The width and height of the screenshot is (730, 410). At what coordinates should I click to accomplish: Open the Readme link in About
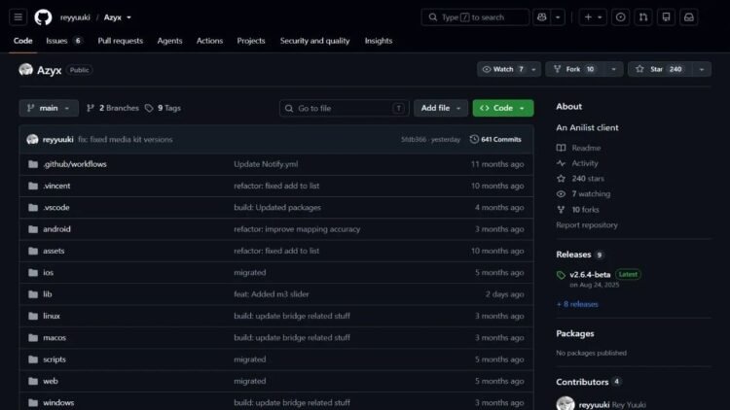[579, 148]
